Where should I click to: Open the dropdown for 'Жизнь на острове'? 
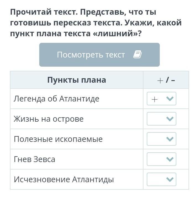(161, 119)
